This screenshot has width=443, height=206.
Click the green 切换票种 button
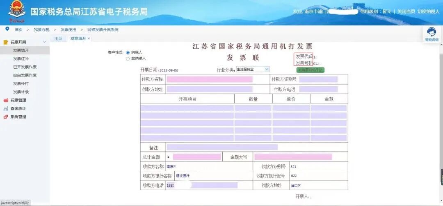point(310,70)
